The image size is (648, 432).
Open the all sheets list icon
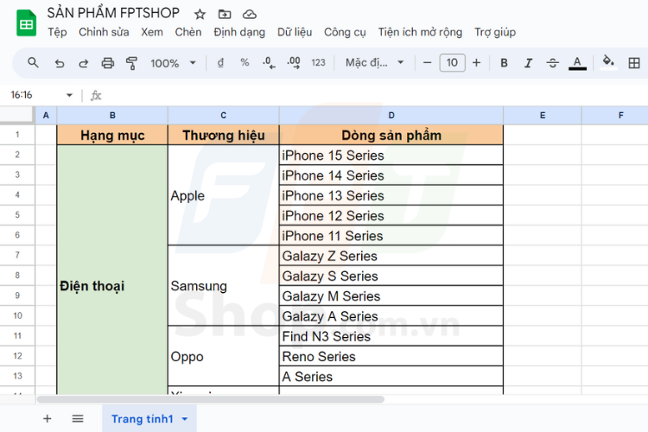(78, 419)
